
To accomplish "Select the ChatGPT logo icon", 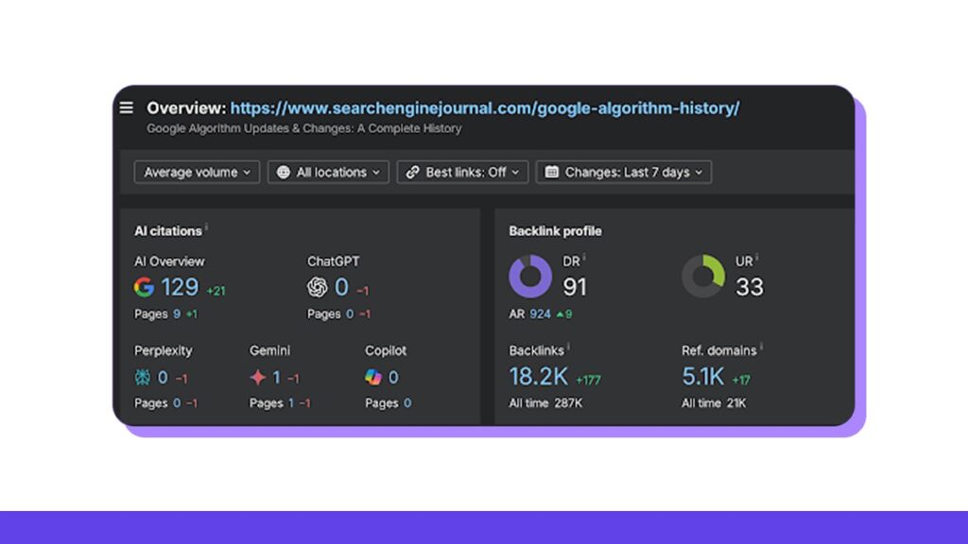I will click(x=318, y=288).
